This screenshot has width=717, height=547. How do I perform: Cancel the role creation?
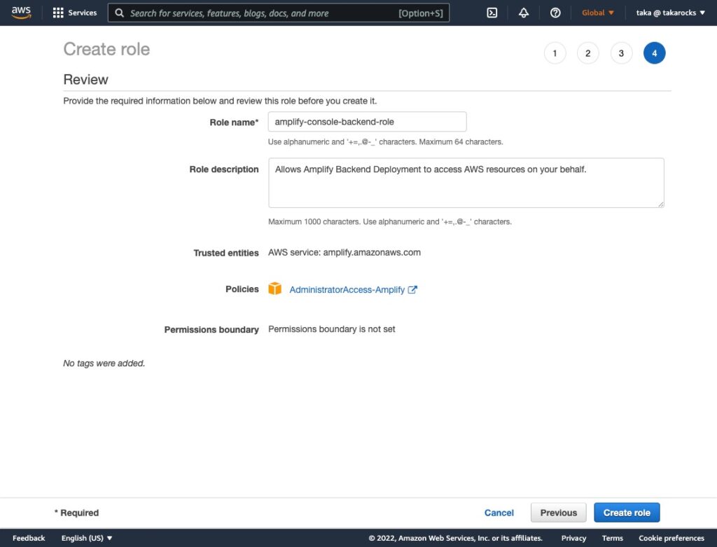(499, 513)
